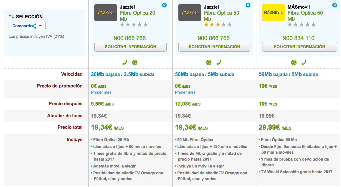The image size is (341, 187).
Task: Click the phone icon under Jazztel 50 Mb
Action: [x=219, y=63]
